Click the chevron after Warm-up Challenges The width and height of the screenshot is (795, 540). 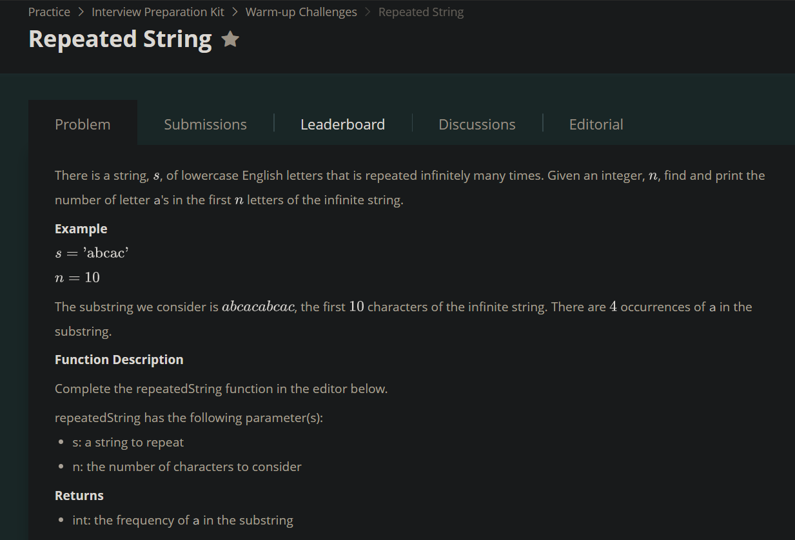(x=368, y=12)
